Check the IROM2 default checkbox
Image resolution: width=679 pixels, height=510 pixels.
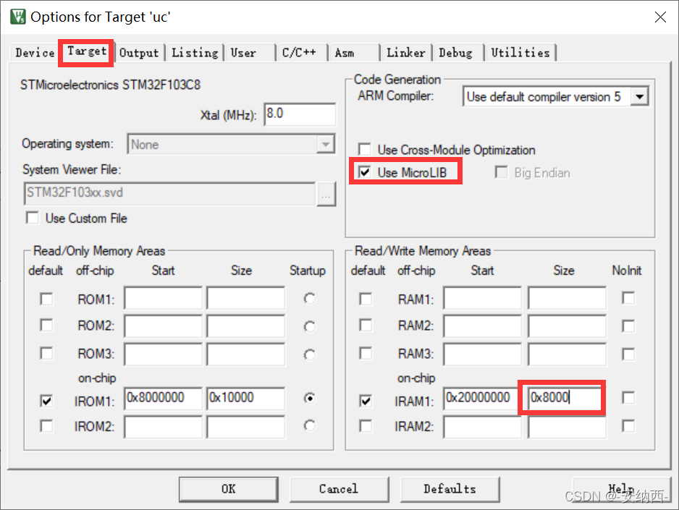click(46, 426)
